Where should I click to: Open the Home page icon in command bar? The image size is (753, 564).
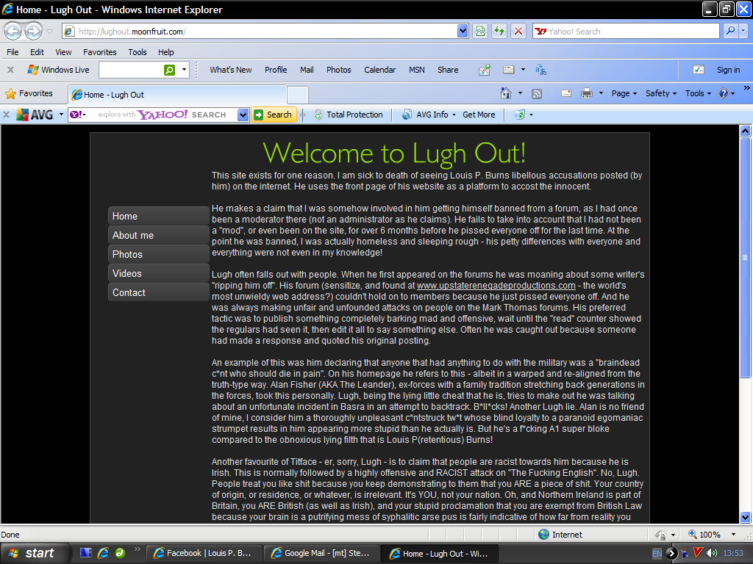click(x=505, y=93)
